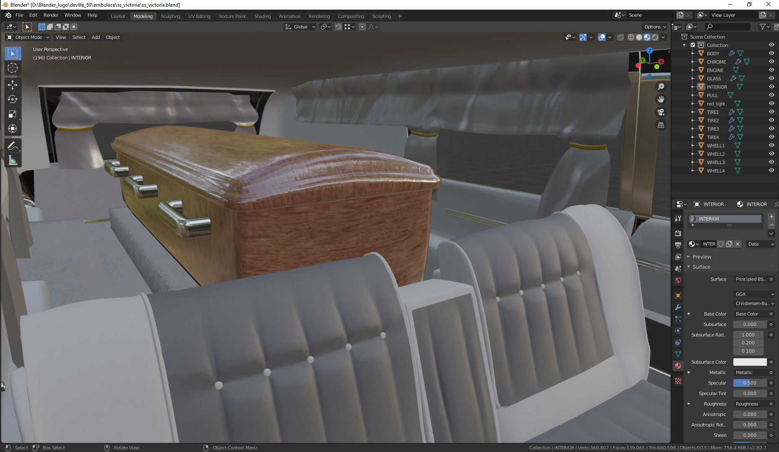The height and width of the screenshot is (452, 779).
Task: Select the Measure ruler tool
Action: tap(13, 161)
